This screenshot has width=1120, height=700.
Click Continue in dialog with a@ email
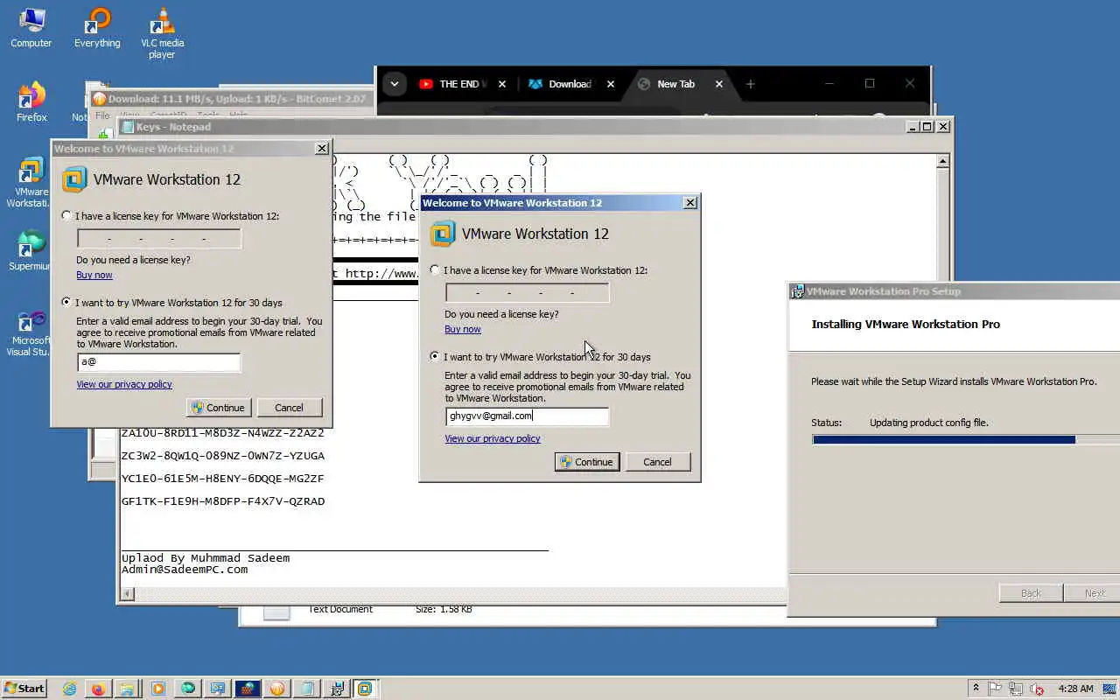pyautogui.click(x=219, y=408)
